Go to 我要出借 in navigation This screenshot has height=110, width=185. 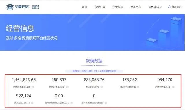coord(100,7)
